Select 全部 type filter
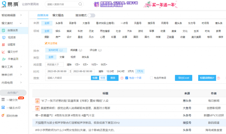Image resolution: width=226 pixels, height=134 pixels. tap(51, 57)
